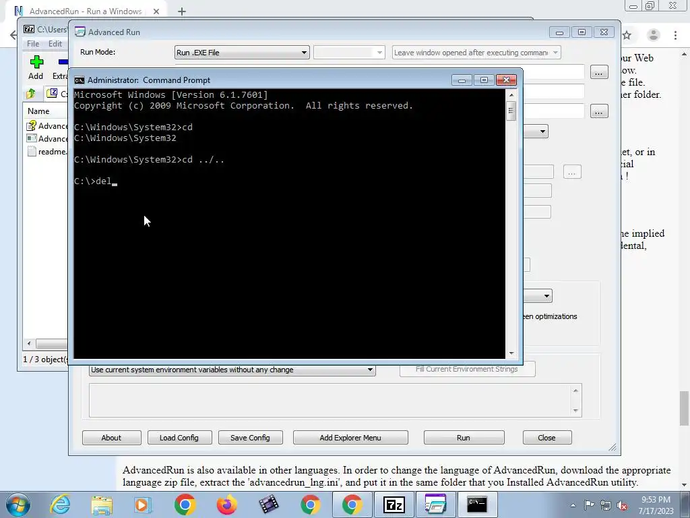Click the network tray icon
This screenshot has width=690, height=518.
(x=606, y=505)
